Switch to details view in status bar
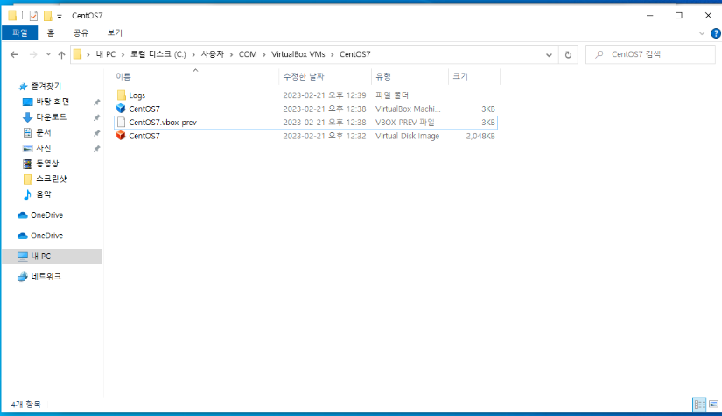Image resolution: width=722 pixels, height=416 pixels. (699, 405)
